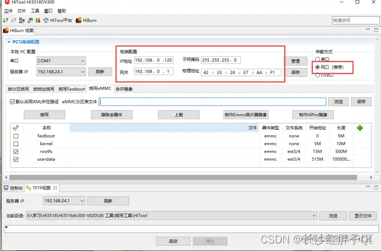Image resolution: width=381 pixels, height=251 pixels.
Task: Click 浏览 button for eMMC partition file
Action: (x=338, y=102)
